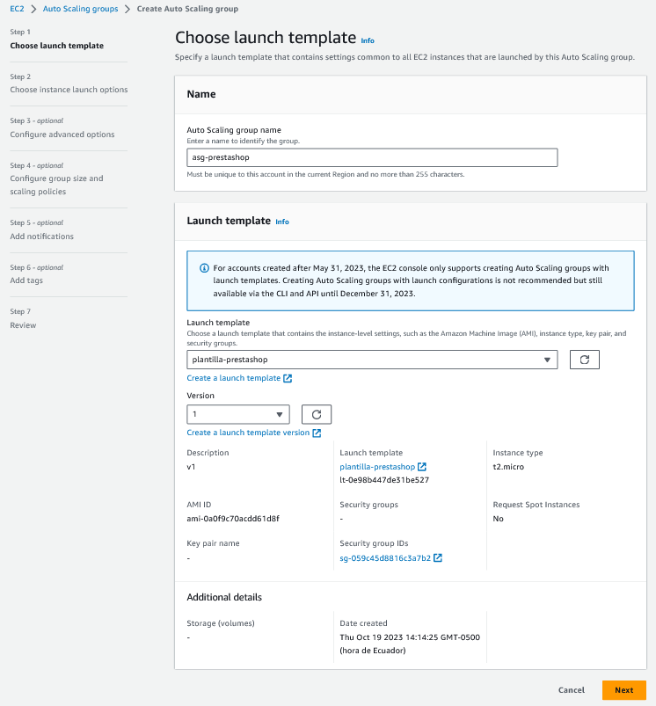Image resolution: width=656 pixels, height=706 pixels.
Task: Go to the Review step
Action: point(24,325)
